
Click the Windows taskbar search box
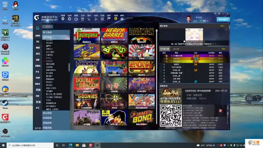[30, 145]
